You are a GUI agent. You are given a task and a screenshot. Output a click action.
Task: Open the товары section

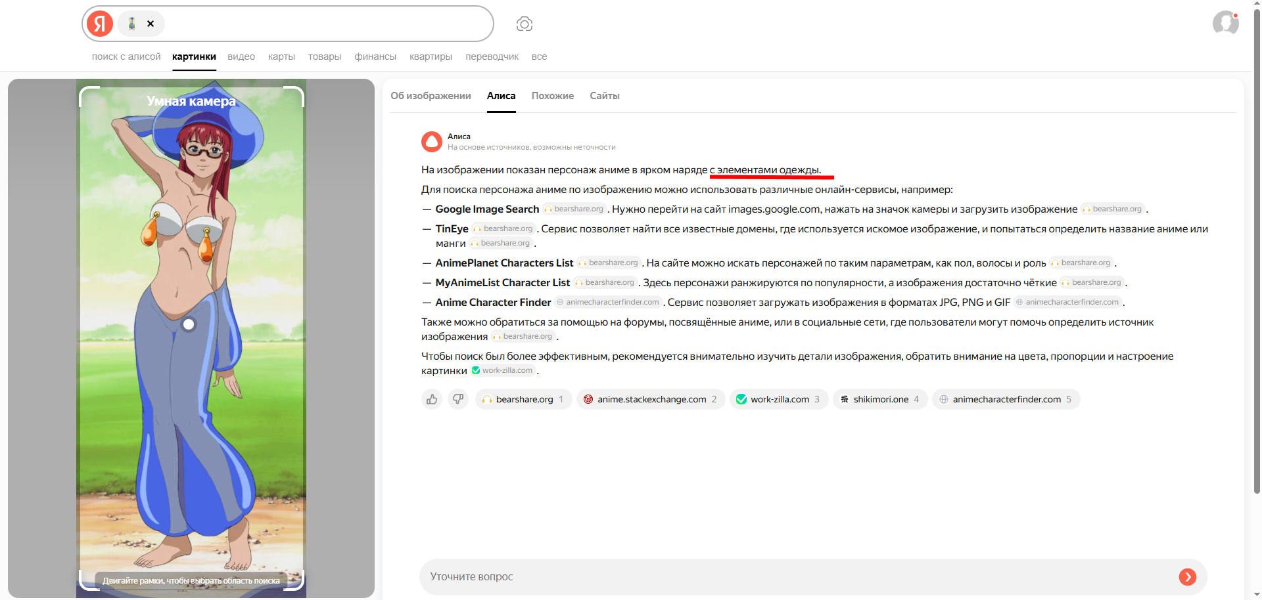click(x=325, y=56)
